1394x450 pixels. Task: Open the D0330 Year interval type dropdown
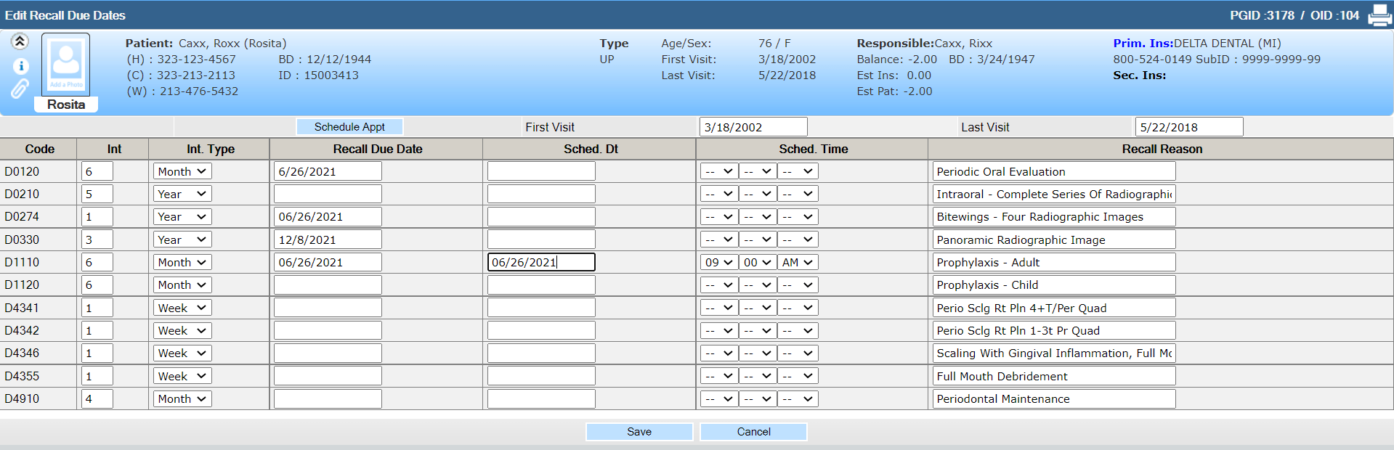click(x=182, y=240)
